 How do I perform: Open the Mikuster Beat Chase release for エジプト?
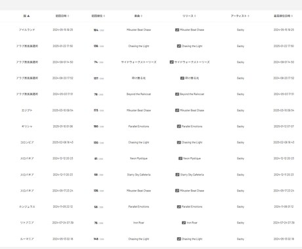192,110
